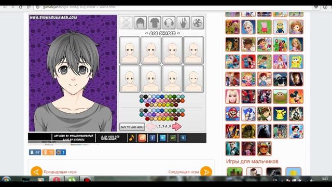This screenshot has width=332, height=187.
Task: Open the Elsa Frozen games thumbnail
Action: (x=248, y=27)
